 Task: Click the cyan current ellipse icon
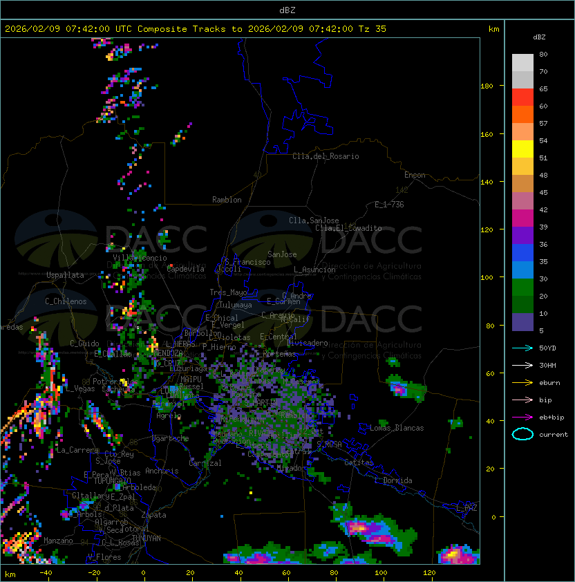tap(522, 434)
